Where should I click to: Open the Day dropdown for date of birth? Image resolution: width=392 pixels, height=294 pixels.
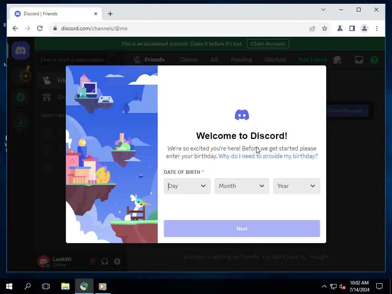pos(187,186)
